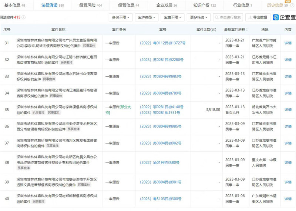Open the 身份不限 dropdown filter
296x211 pixels.
pos(121,17)
